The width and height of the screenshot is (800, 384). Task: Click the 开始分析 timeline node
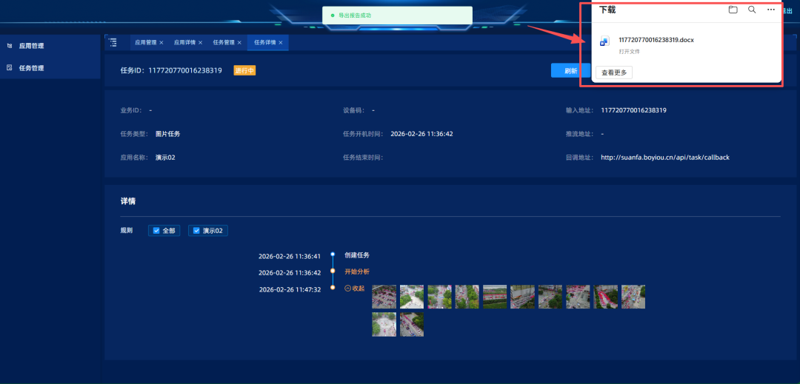(x=356, y=272)
